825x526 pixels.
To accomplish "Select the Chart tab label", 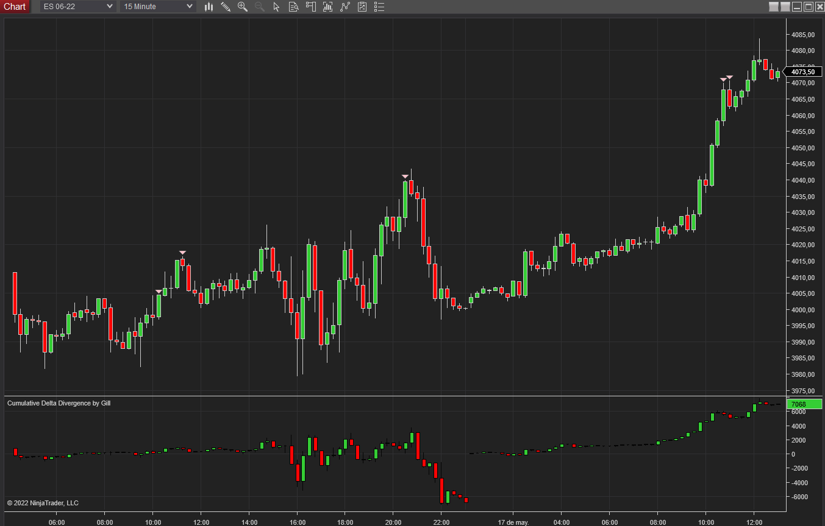I will pyautogui.click(x=15, y=7).
